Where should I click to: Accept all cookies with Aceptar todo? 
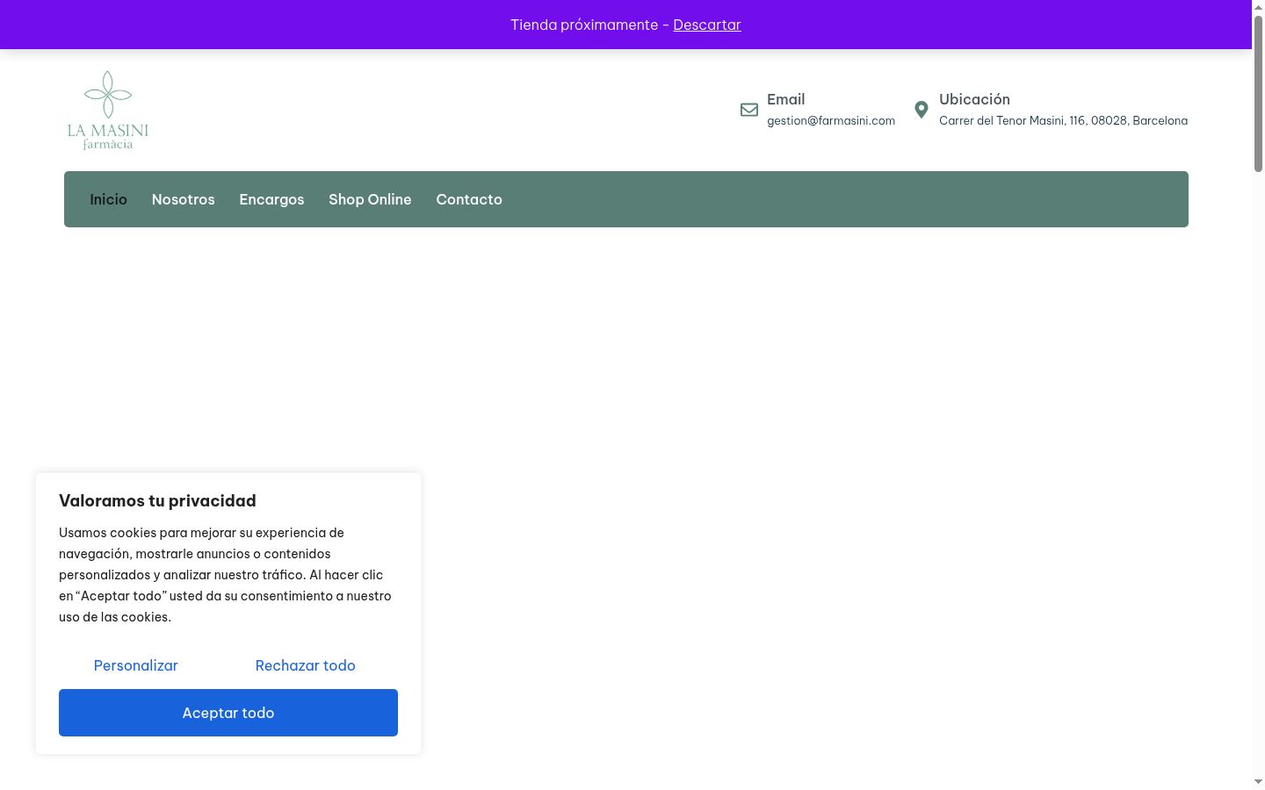point(228,713)
